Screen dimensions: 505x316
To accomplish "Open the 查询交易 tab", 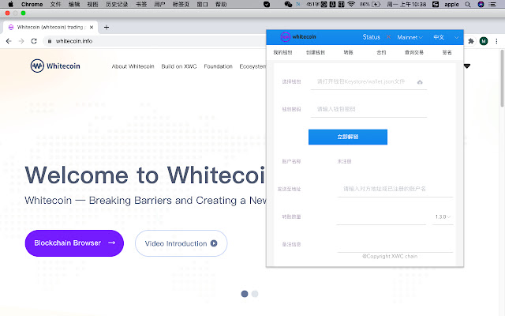I will click(414, 52).
